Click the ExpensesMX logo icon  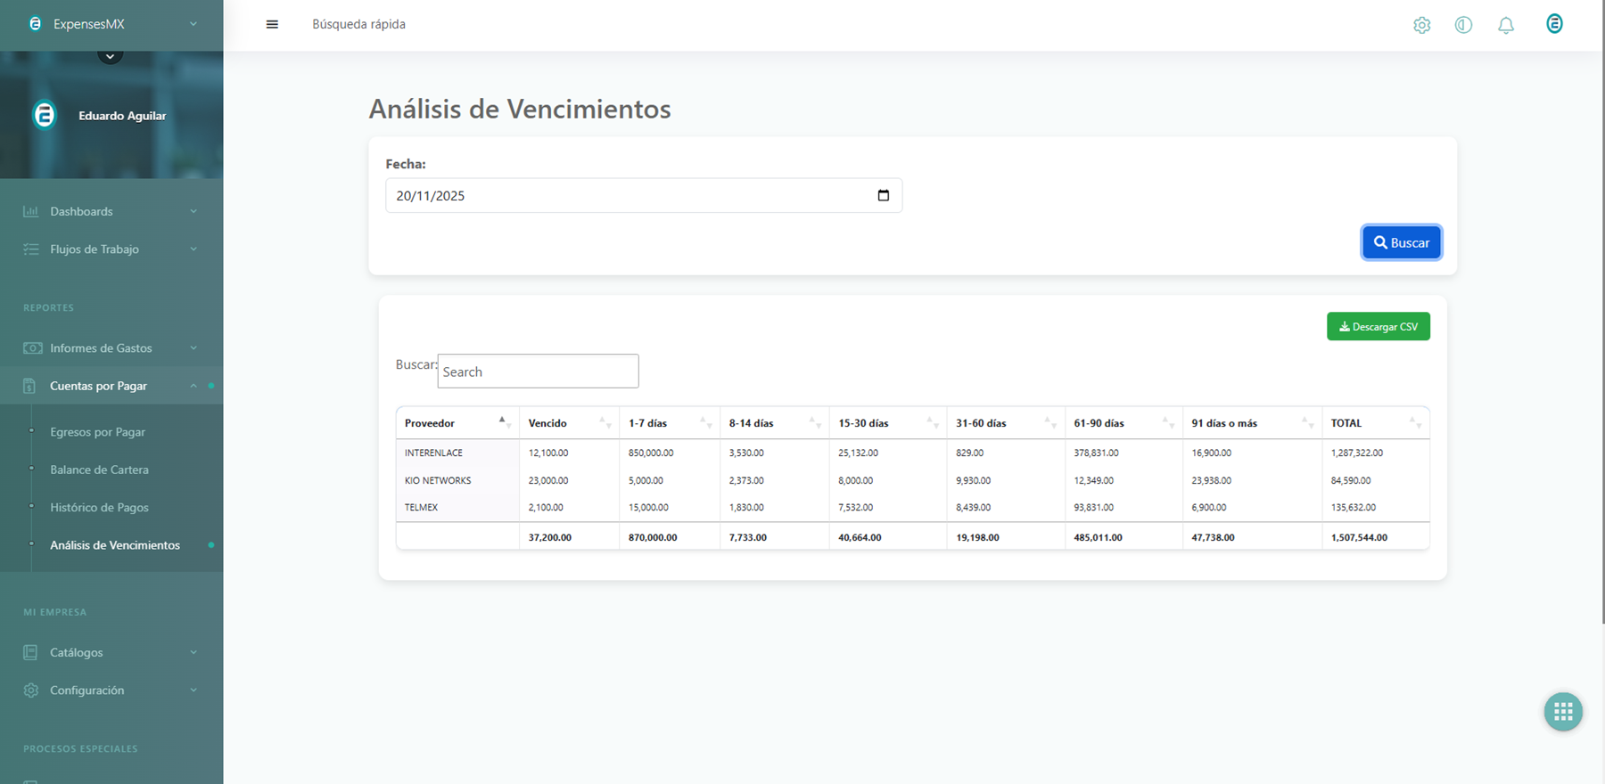pos(35,24)
